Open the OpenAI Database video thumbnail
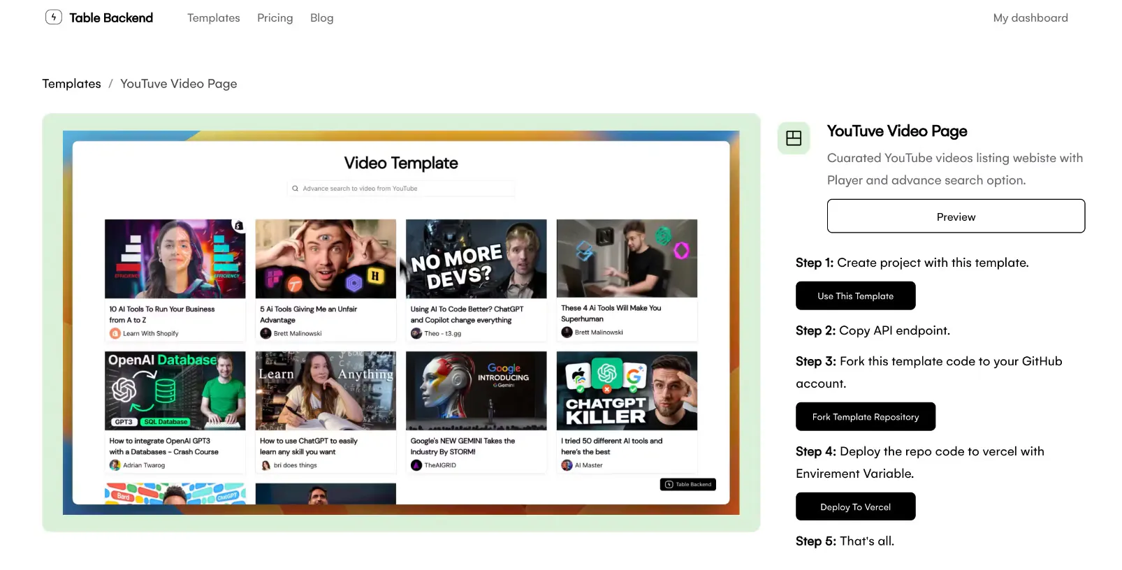The width and height of the screenshot is (1122, 570). pyautogui.click(x=175, y=390)
